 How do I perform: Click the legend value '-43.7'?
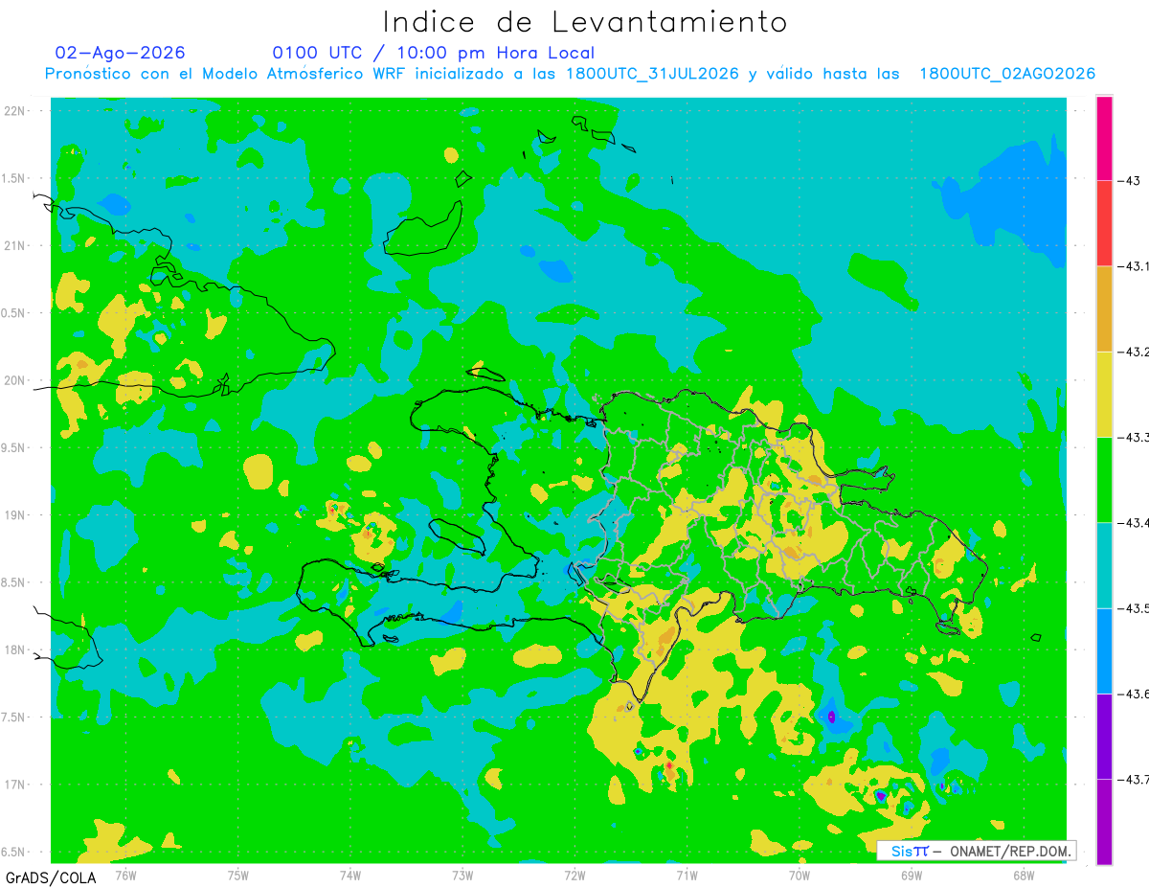pyautogui.click(x=1133, y=779)
